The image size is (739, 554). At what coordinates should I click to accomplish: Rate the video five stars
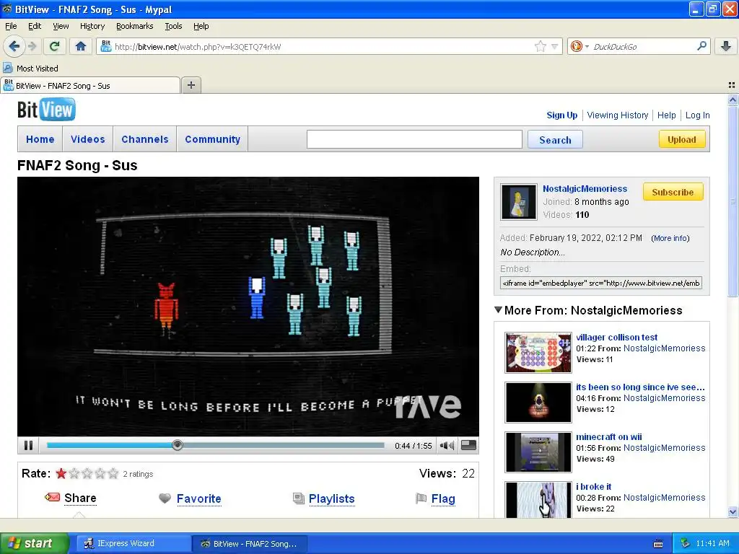pos(113,473)
